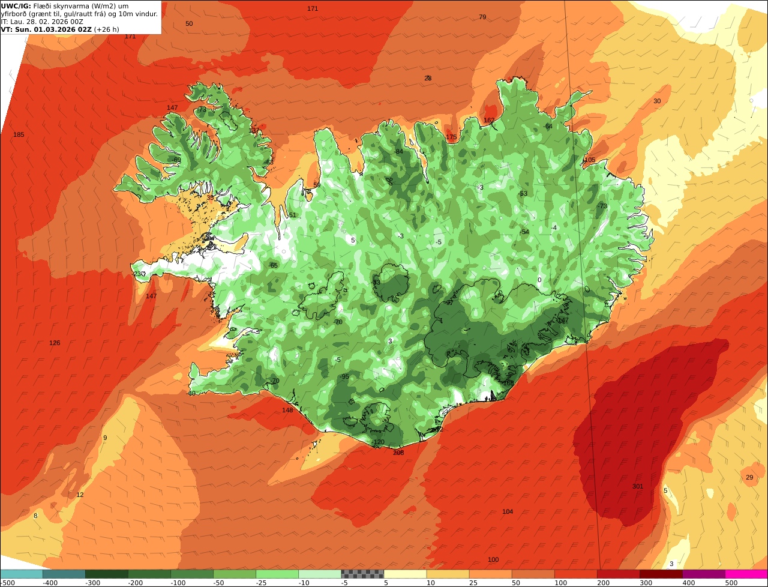Click the legend swatch between -500 and -400

22,574
